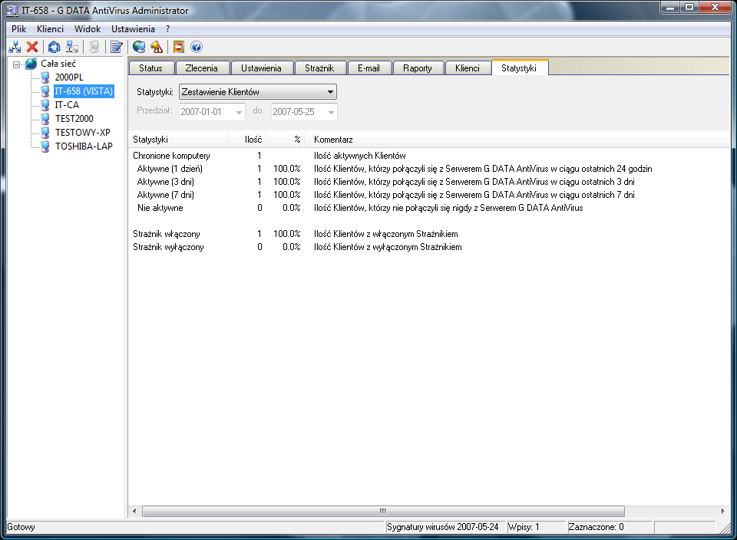
Task: Switch to the Status tab
Action: [x=151, y=68]
